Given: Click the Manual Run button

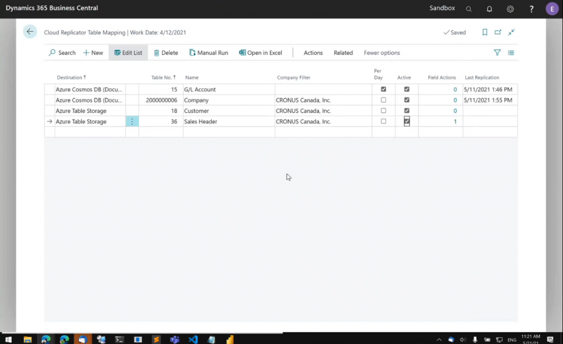Looking at the screenshot, I should pyautogui.click(x=208, y=53).
